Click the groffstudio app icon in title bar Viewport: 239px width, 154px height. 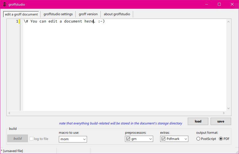(5, 4)
